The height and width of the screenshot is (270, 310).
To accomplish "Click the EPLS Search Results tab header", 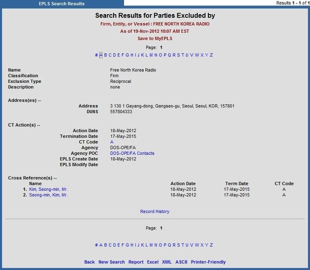I will (62, 4).
